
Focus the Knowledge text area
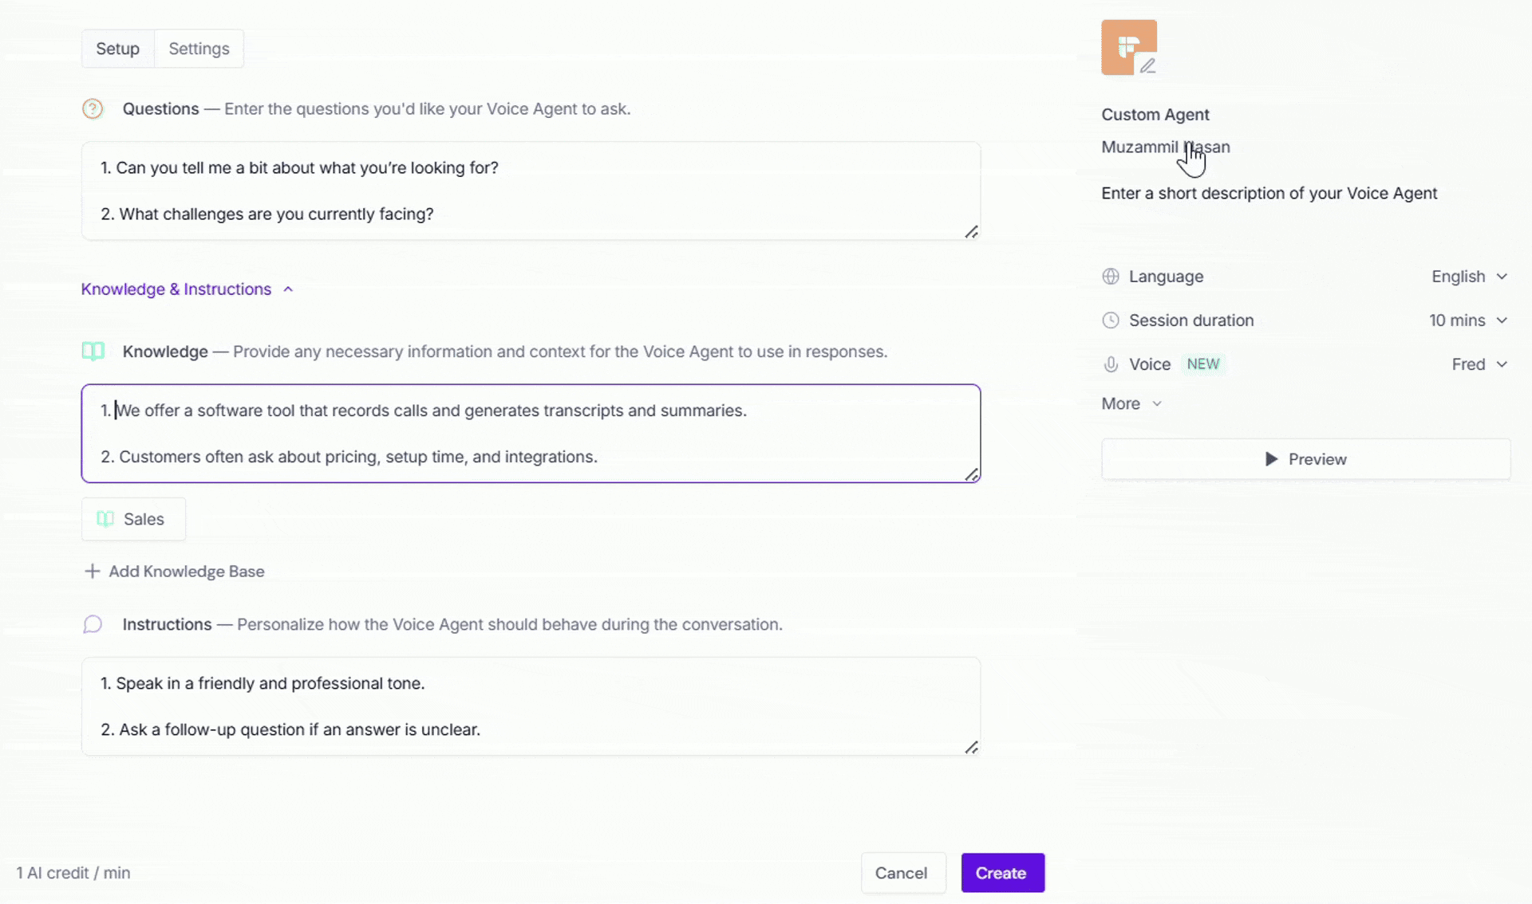click(531, 434)
